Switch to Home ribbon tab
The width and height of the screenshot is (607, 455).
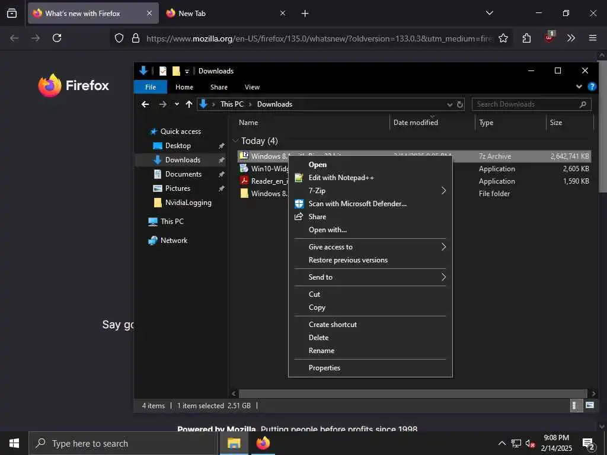click(x=184, y=87)
